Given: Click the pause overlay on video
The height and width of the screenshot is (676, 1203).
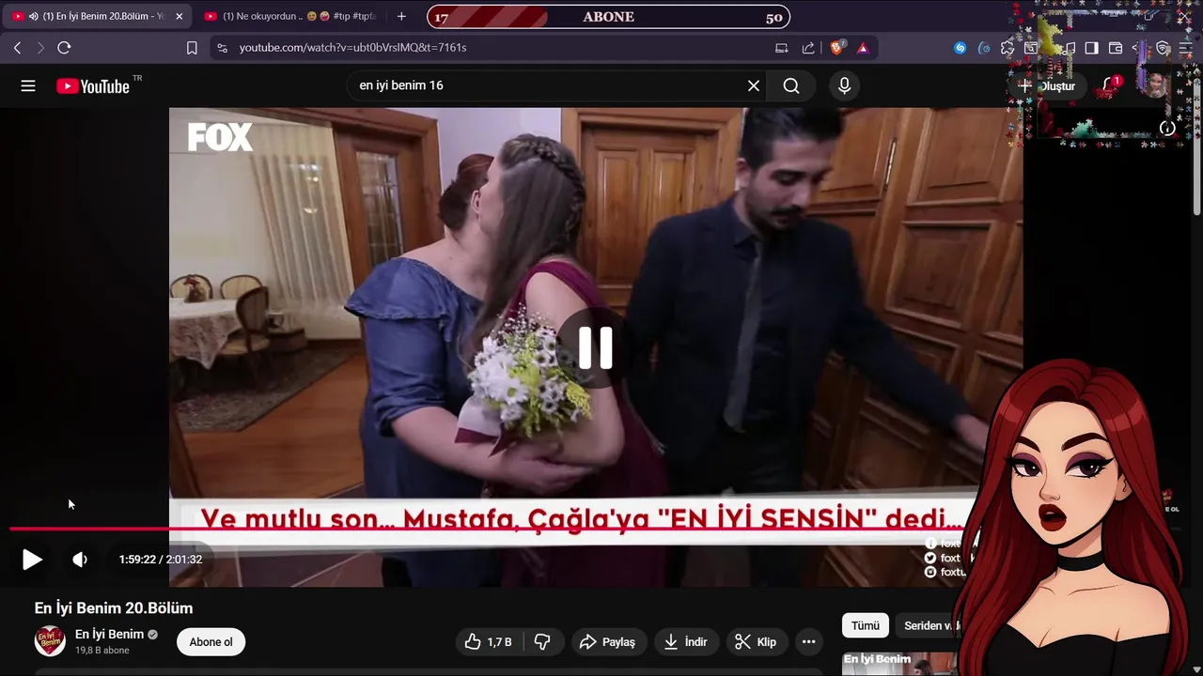Looking at the screenshot, I should pos(596,347).
